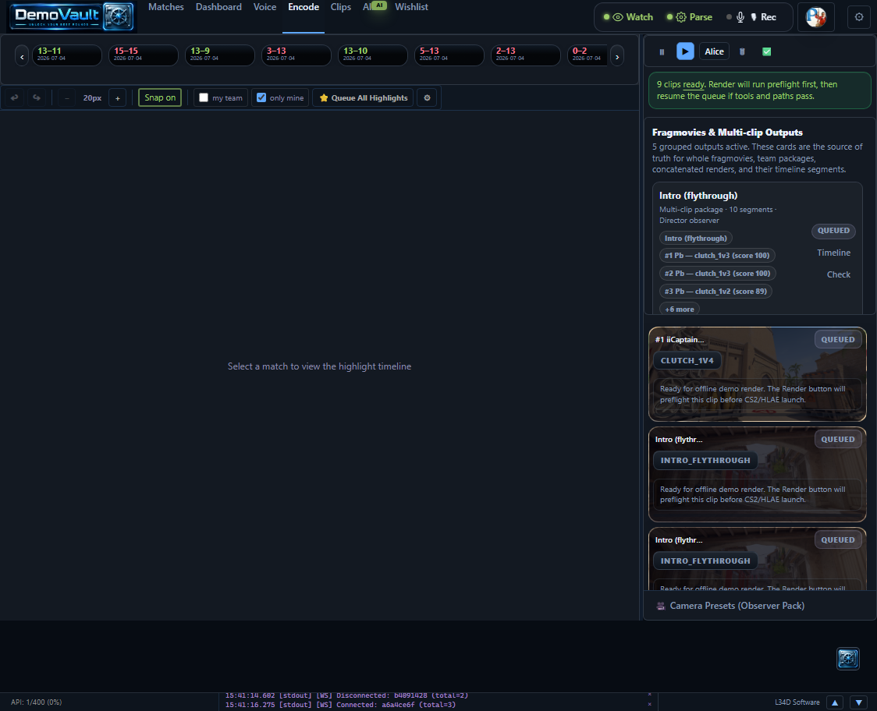Image resolution: width=877 pixels, height=711 pixels.
Task: Click the DemoVault logo
Action: pos(72,16)
